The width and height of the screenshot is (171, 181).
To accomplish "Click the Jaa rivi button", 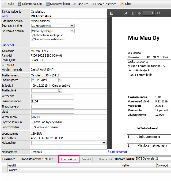I will pos(86,159).
